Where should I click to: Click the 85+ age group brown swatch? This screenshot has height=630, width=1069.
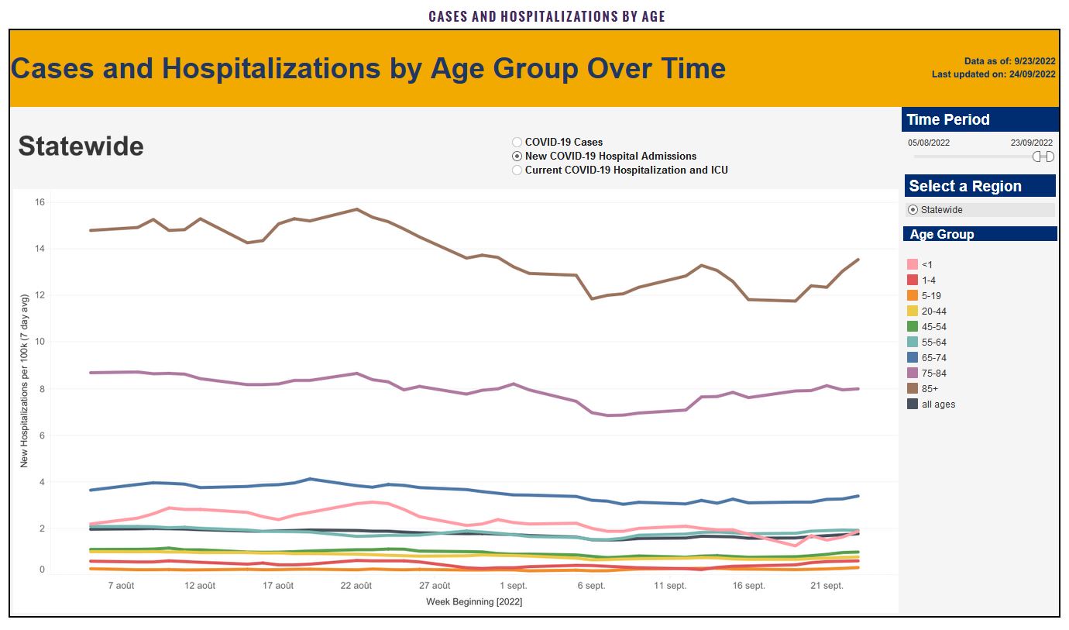coord(913,388)
